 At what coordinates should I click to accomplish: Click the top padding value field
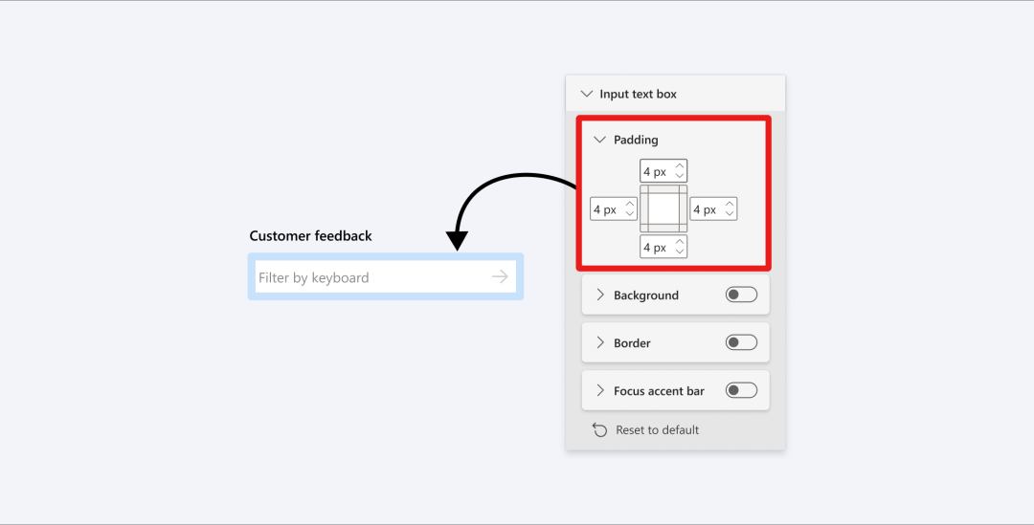click(663, 171)
